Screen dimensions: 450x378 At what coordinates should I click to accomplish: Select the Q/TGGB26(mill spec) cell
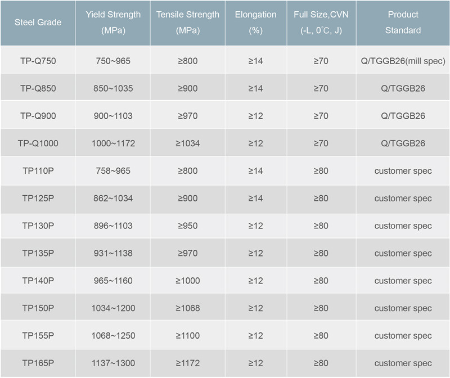coord(403,61)
